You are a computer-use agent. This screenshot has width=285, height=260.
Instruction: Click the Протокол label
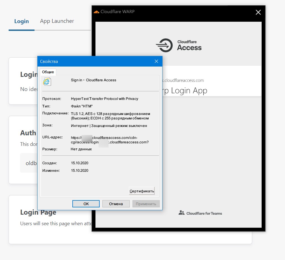[x=51, y=99]
